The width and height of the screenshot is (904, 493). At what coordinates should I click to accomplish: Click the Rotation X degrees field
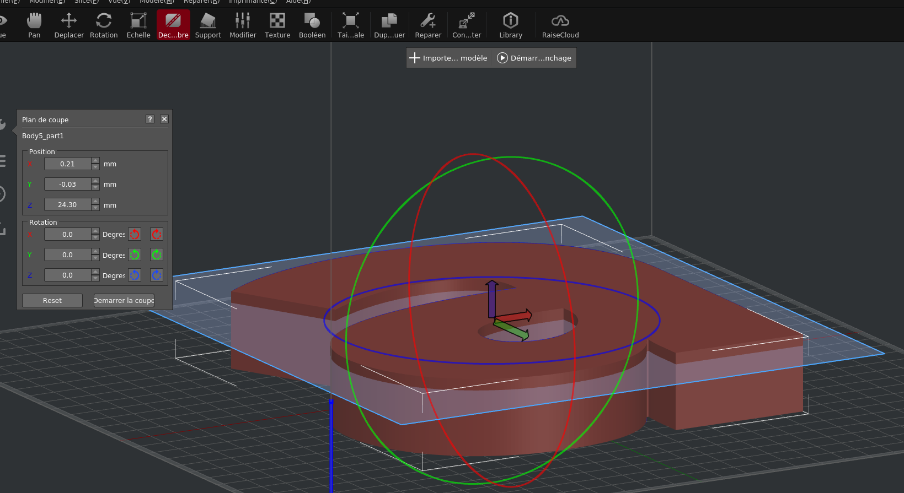click(x=67, y=234)
